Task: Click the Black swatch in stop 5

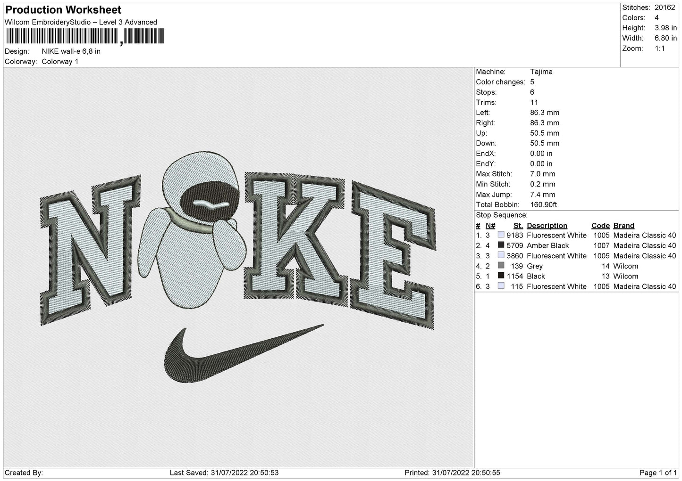Action: pos(501,276)
